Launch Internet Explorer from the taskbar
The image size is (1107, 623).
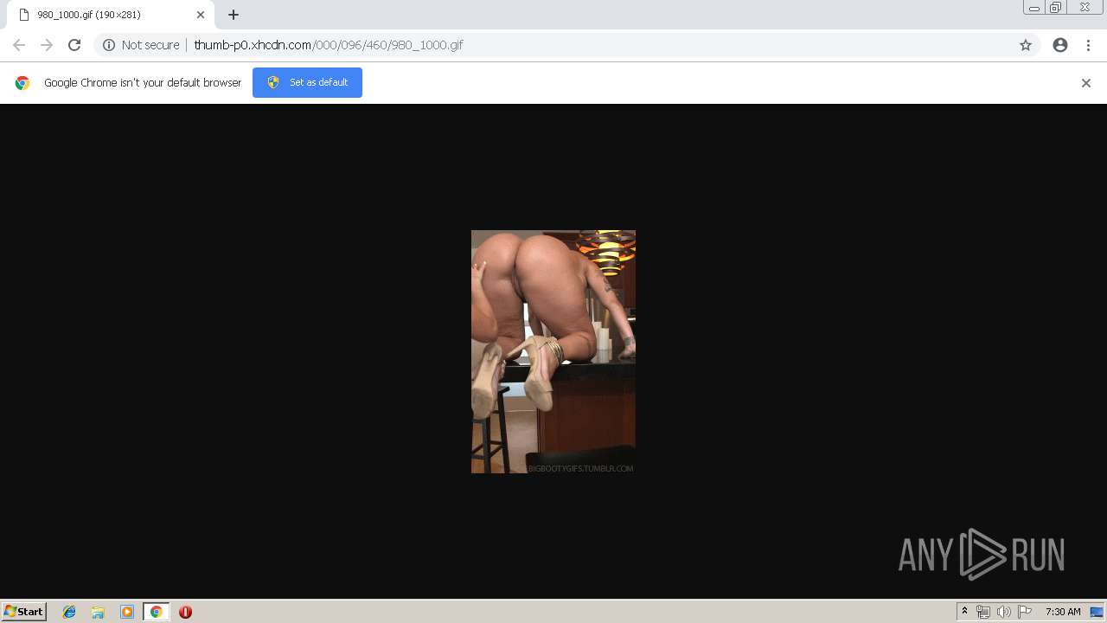(69, 612)
